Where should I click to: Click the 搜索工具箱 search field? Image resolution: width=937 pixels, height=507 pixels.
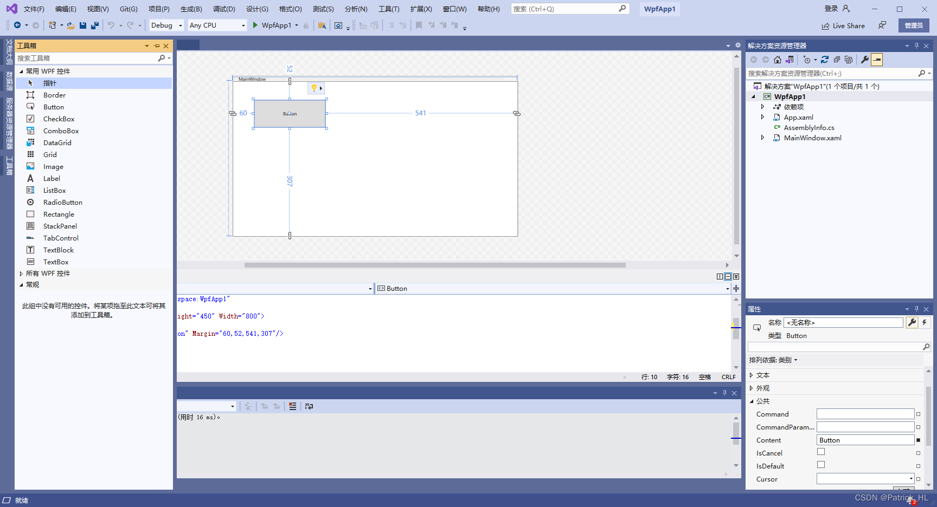tap(86, 58)
